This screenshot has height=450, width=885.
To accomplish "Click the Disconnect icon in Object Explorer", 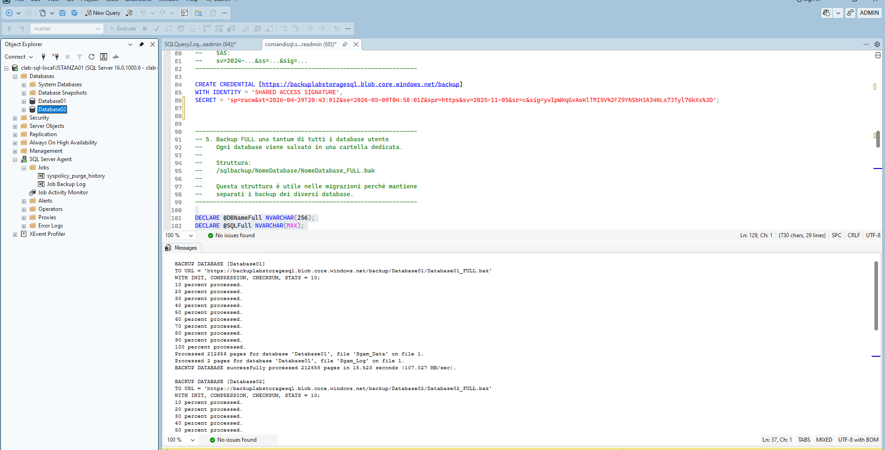I will pyautogui.click(x=55, y=57).
